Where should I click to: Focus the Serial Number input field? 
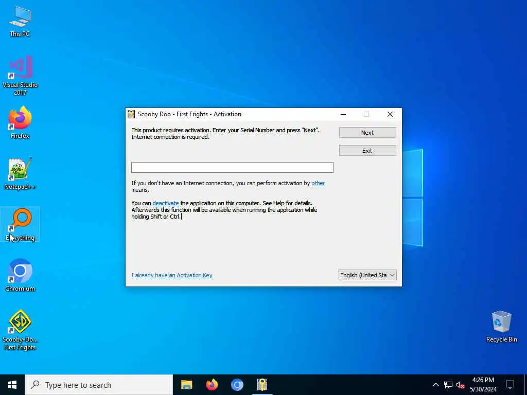pyautogui.click(x=232, y=167)
